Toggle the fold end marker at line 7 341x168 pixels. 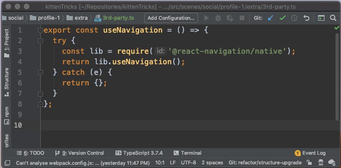[40, 94]
